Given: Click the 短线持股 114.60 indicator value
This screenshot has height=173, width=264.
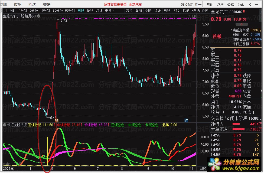Looking at the screenshot, I should pyautogui.click(x=42, y=125).
